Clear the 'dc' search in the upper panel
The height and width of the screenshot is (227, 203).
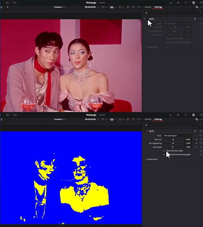(x=201, y=13)
